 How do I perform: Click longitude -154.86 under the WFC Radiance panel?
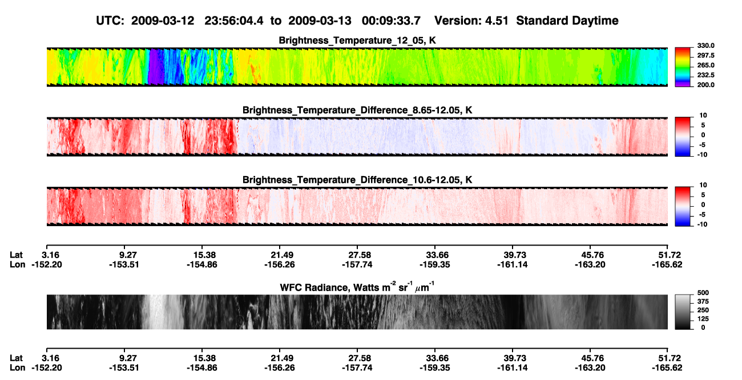point(201,367)
